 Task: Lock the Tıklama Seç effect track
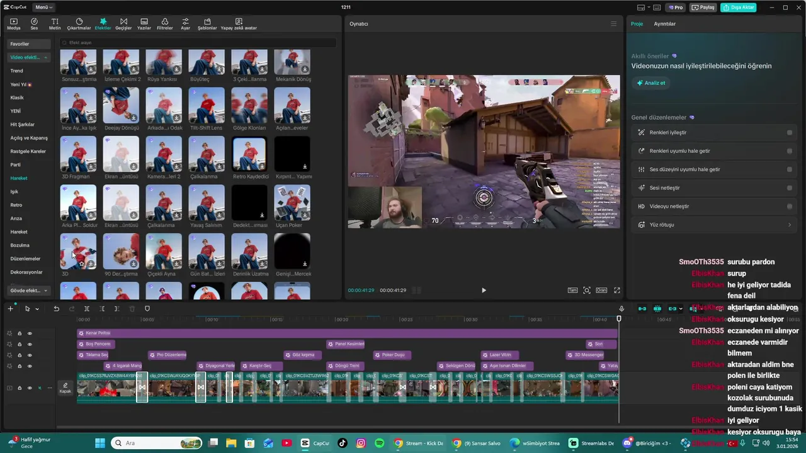point(20,355)
